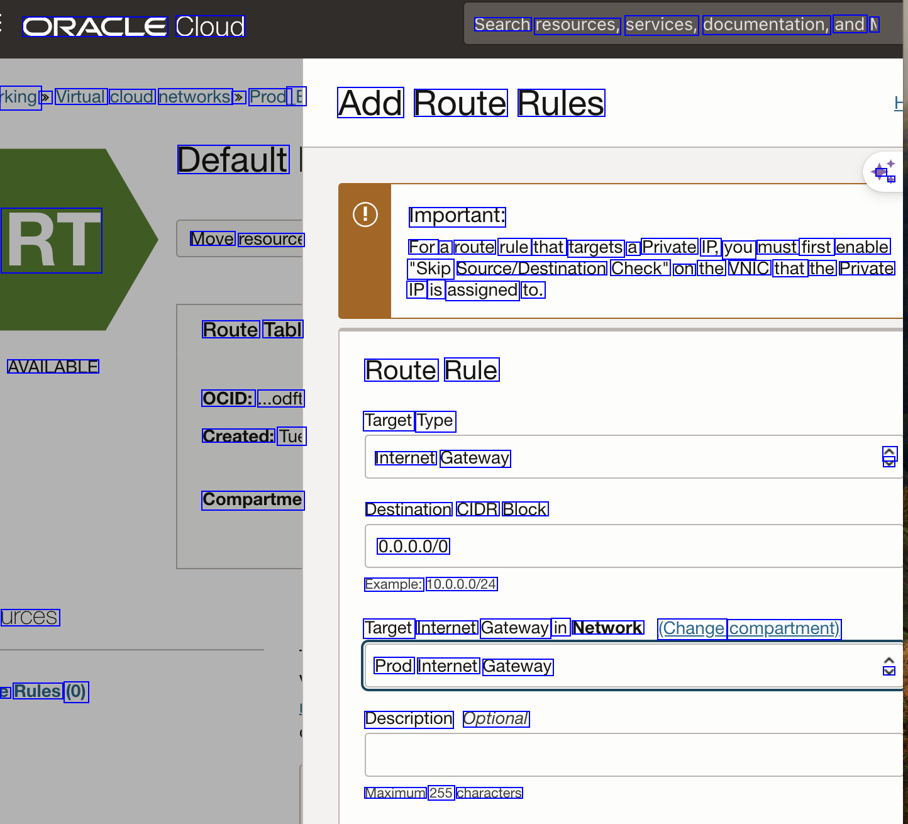
Task: Expand the Target Type Internet Gateway dropdown
Action: pyautogui.click(x=629, y=457)
